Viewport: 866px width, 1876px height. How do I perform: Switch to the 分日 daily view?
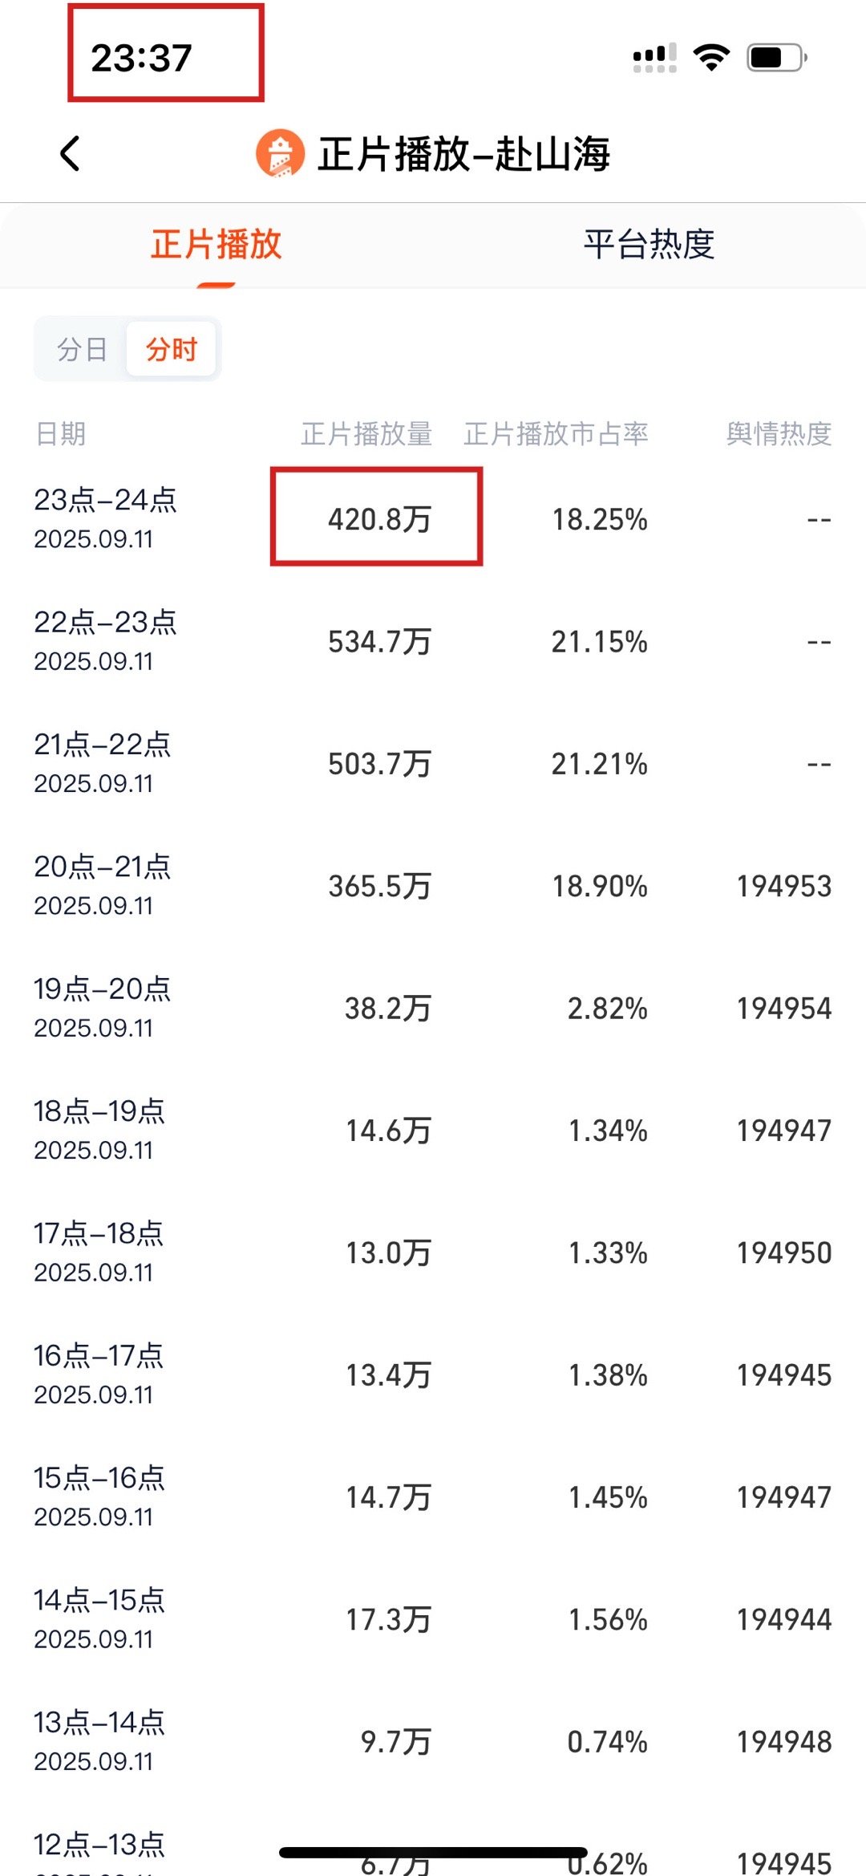pyautogui.click(x=82, y=349)
